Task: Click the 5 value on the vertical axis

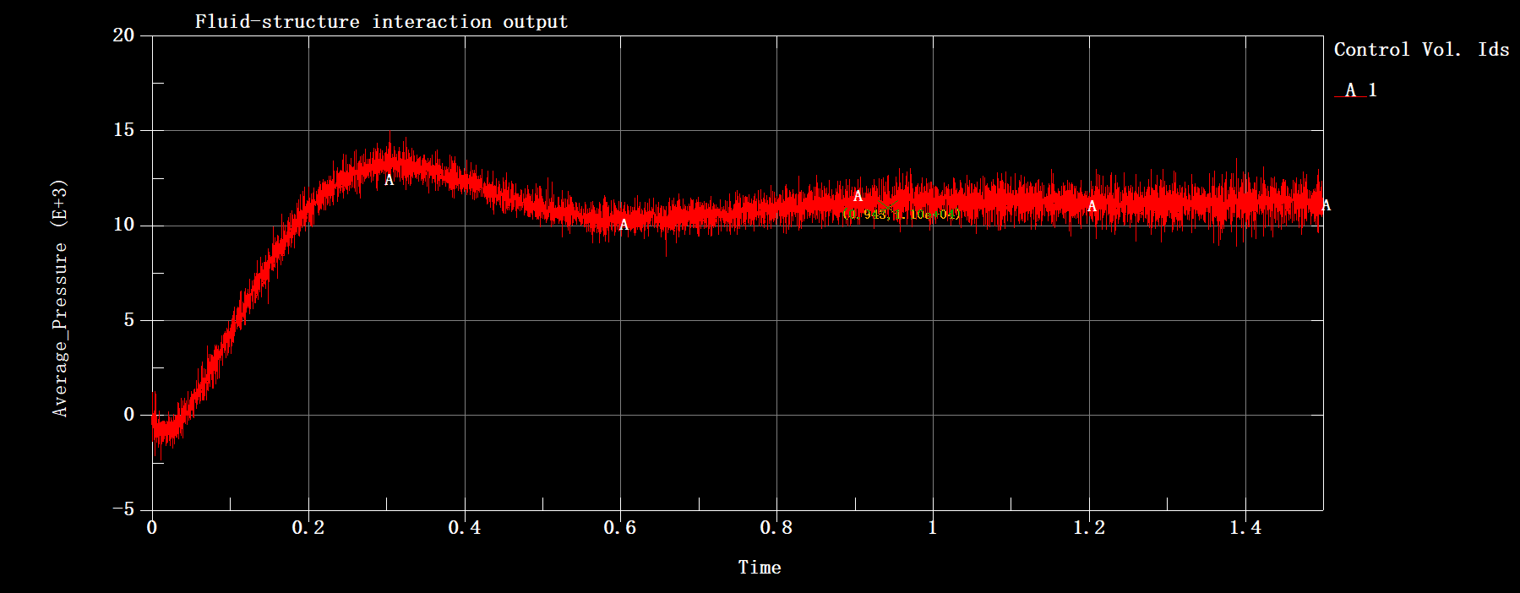Action: point(128,320)
